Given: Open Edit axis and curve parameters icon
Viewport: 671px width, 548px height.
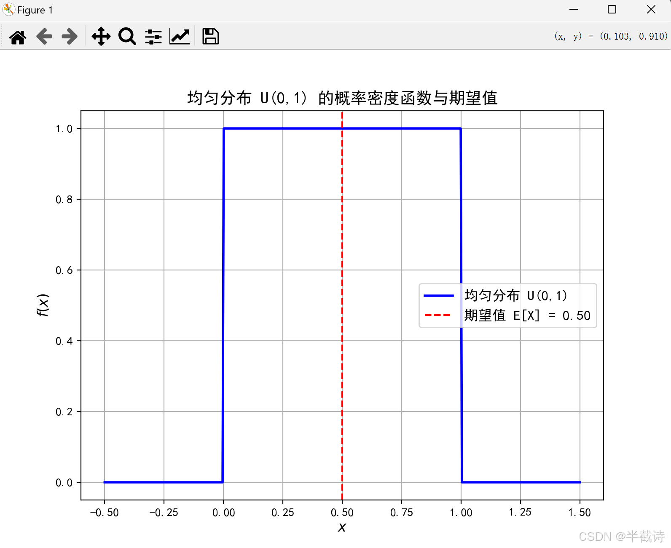Looking at the screenshot, I should (180, 36).
